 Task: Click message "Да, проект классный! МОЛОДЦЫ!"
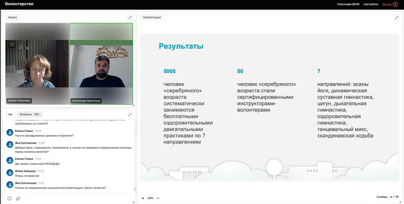pos(37,164)
